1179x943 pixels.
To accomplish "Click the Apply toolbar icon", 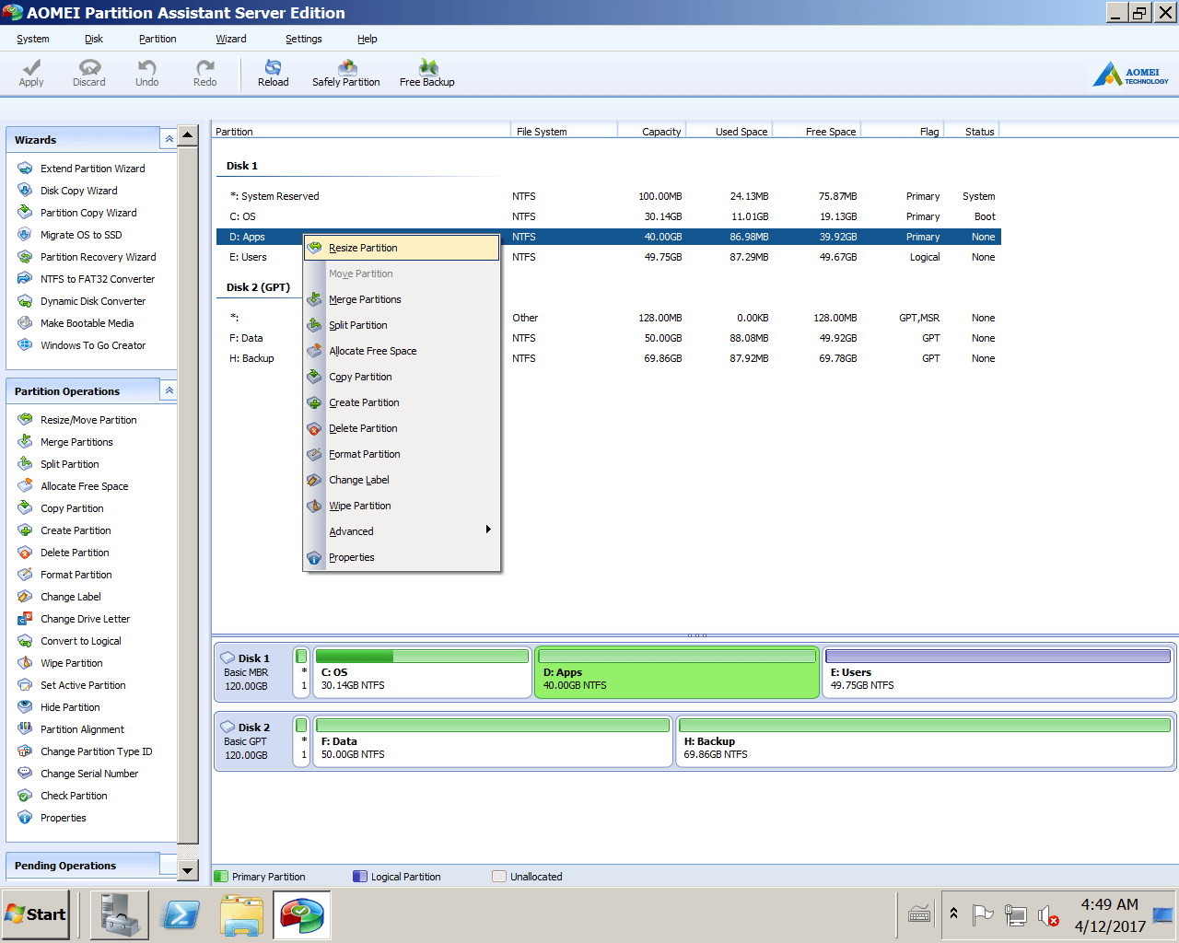I will tap(31, 73).
